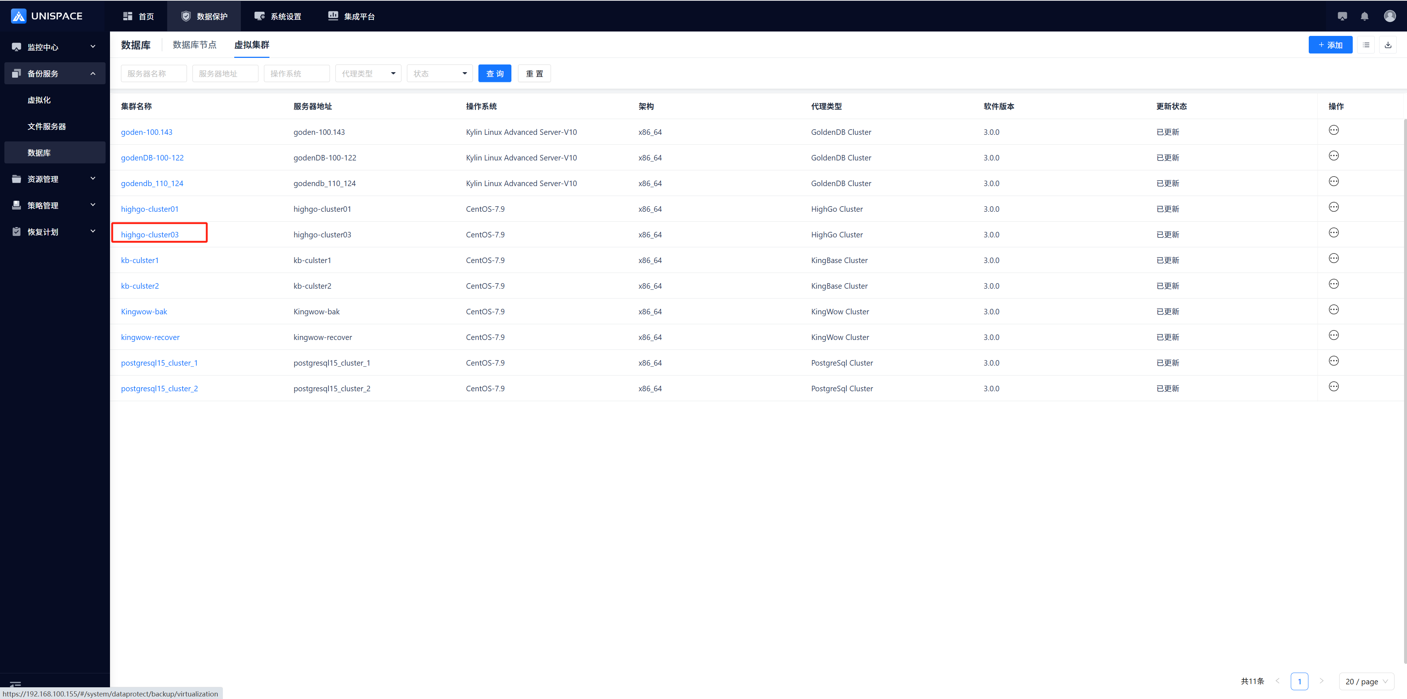Click the monitor message icon in header

pyautogui.click(x=1342, y=16)
